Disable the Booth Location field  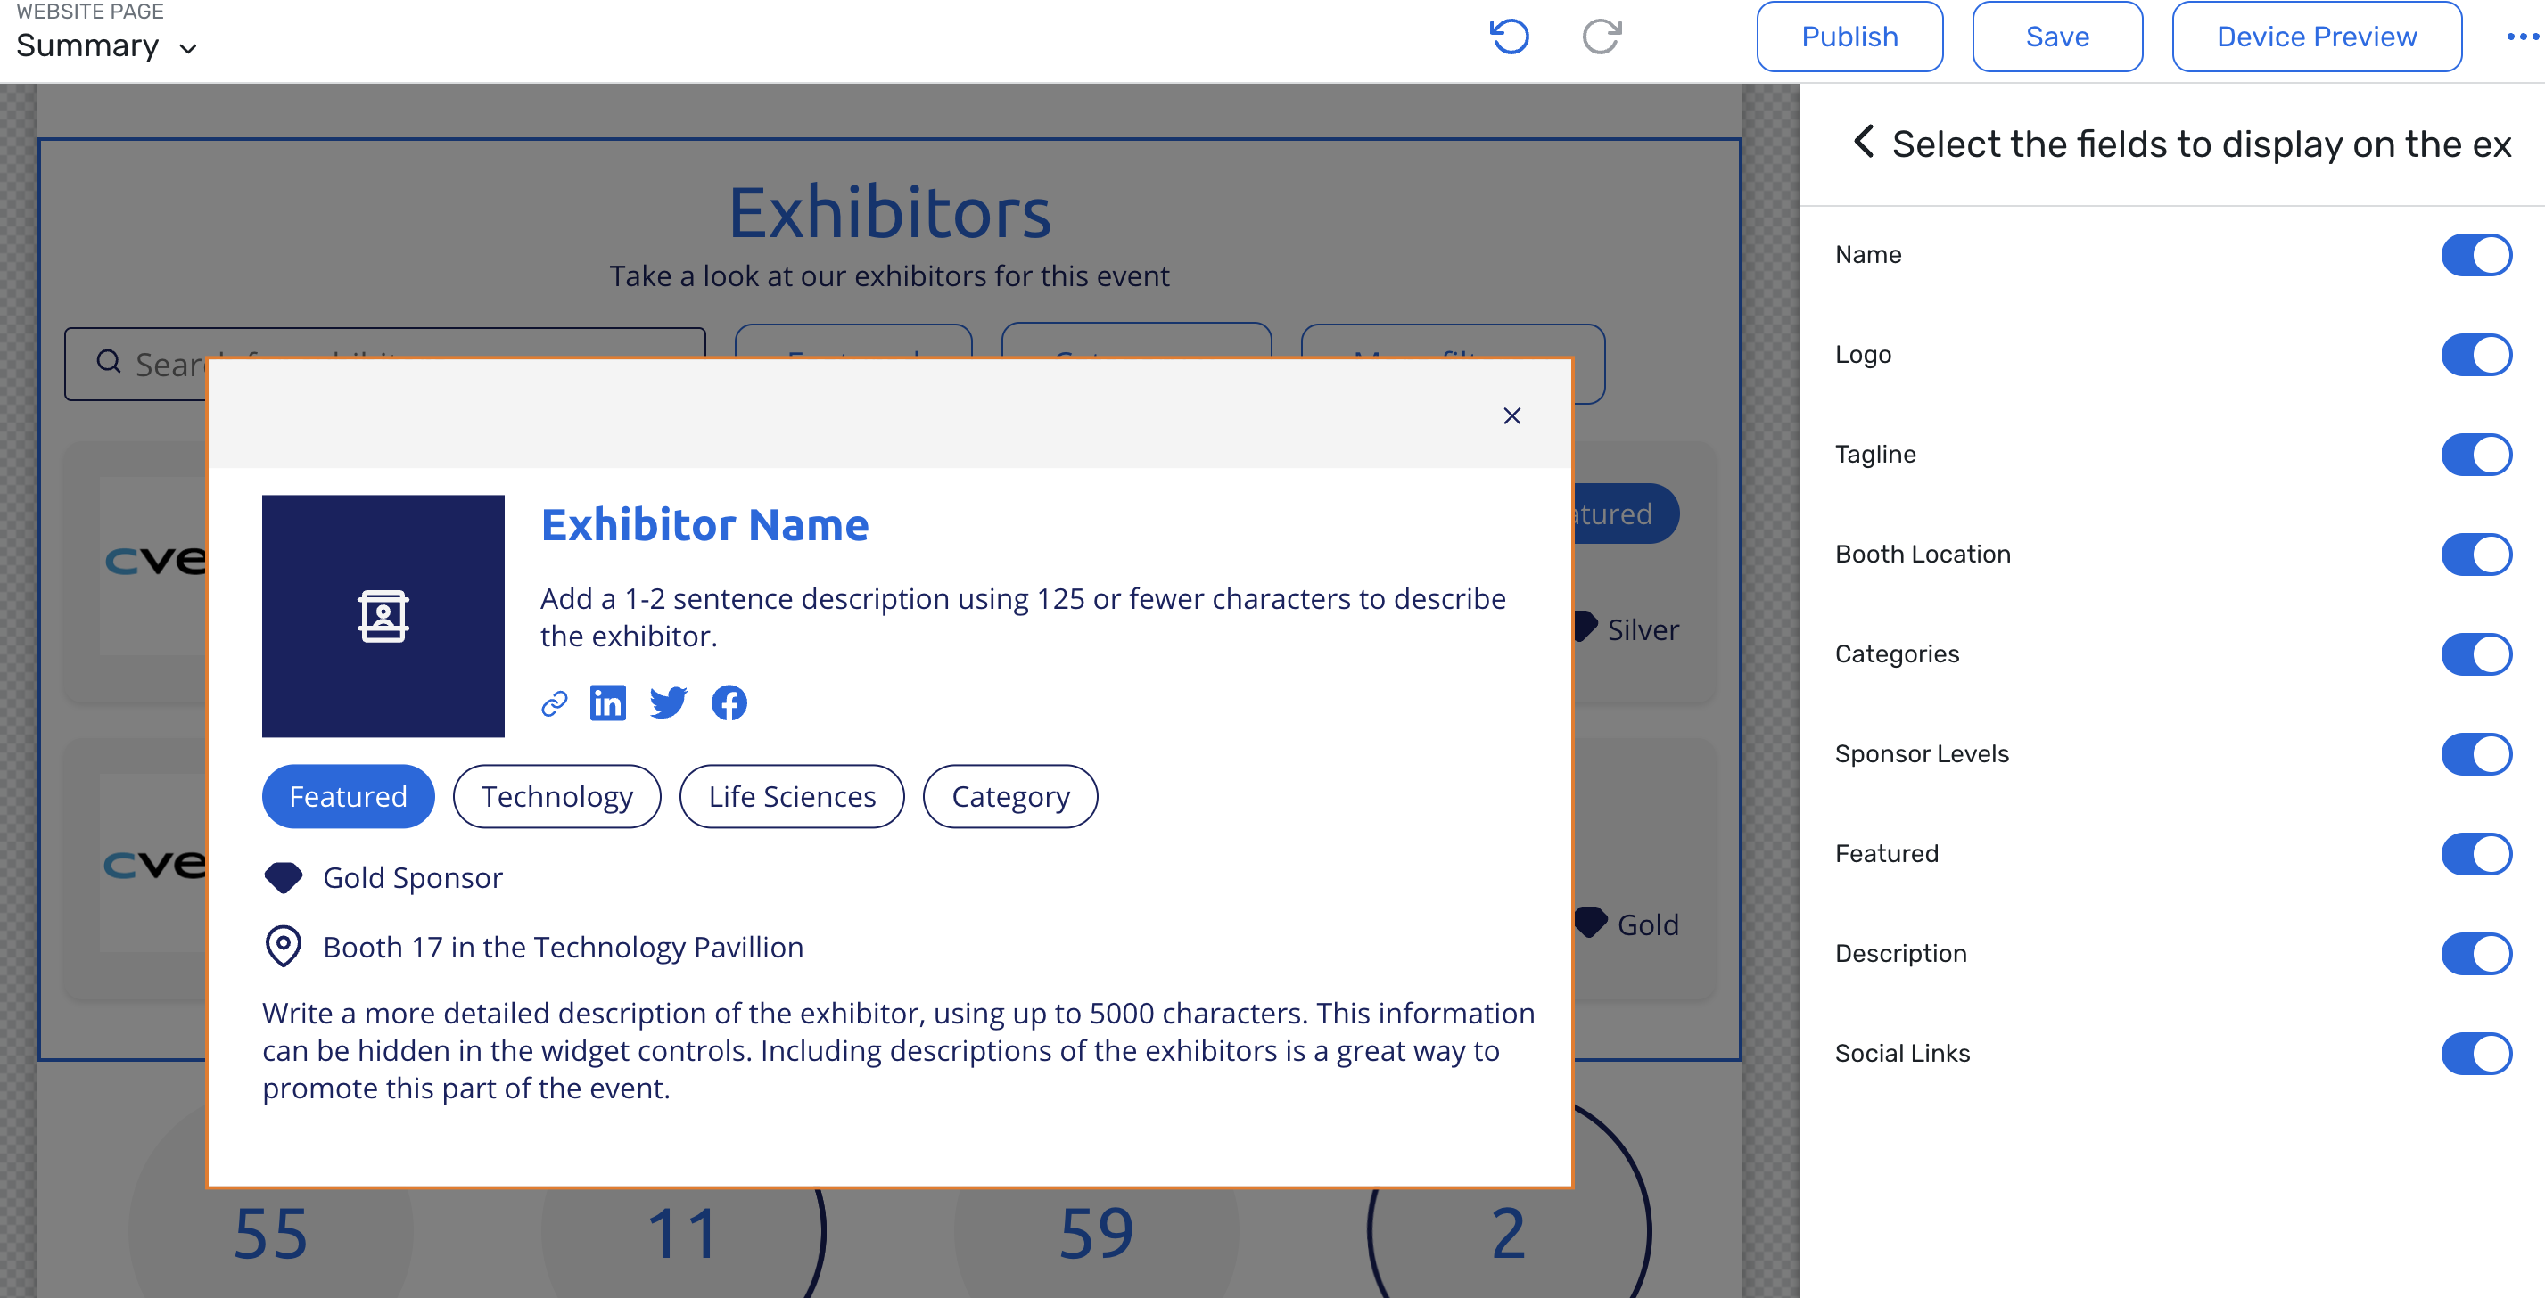2475,555
